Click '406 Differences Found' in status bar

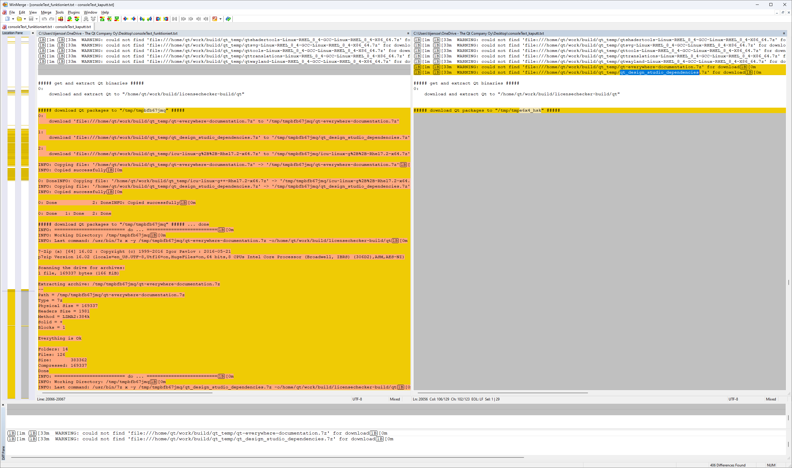tap(728, 465)
